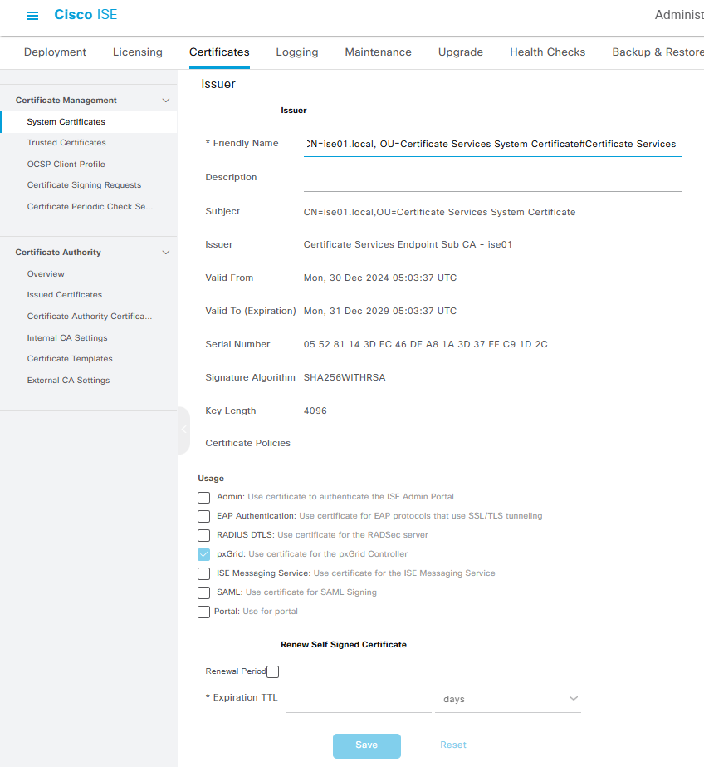Open Internal CA Settings
This screenshot has width=704, height=767.
click(67, 338)
